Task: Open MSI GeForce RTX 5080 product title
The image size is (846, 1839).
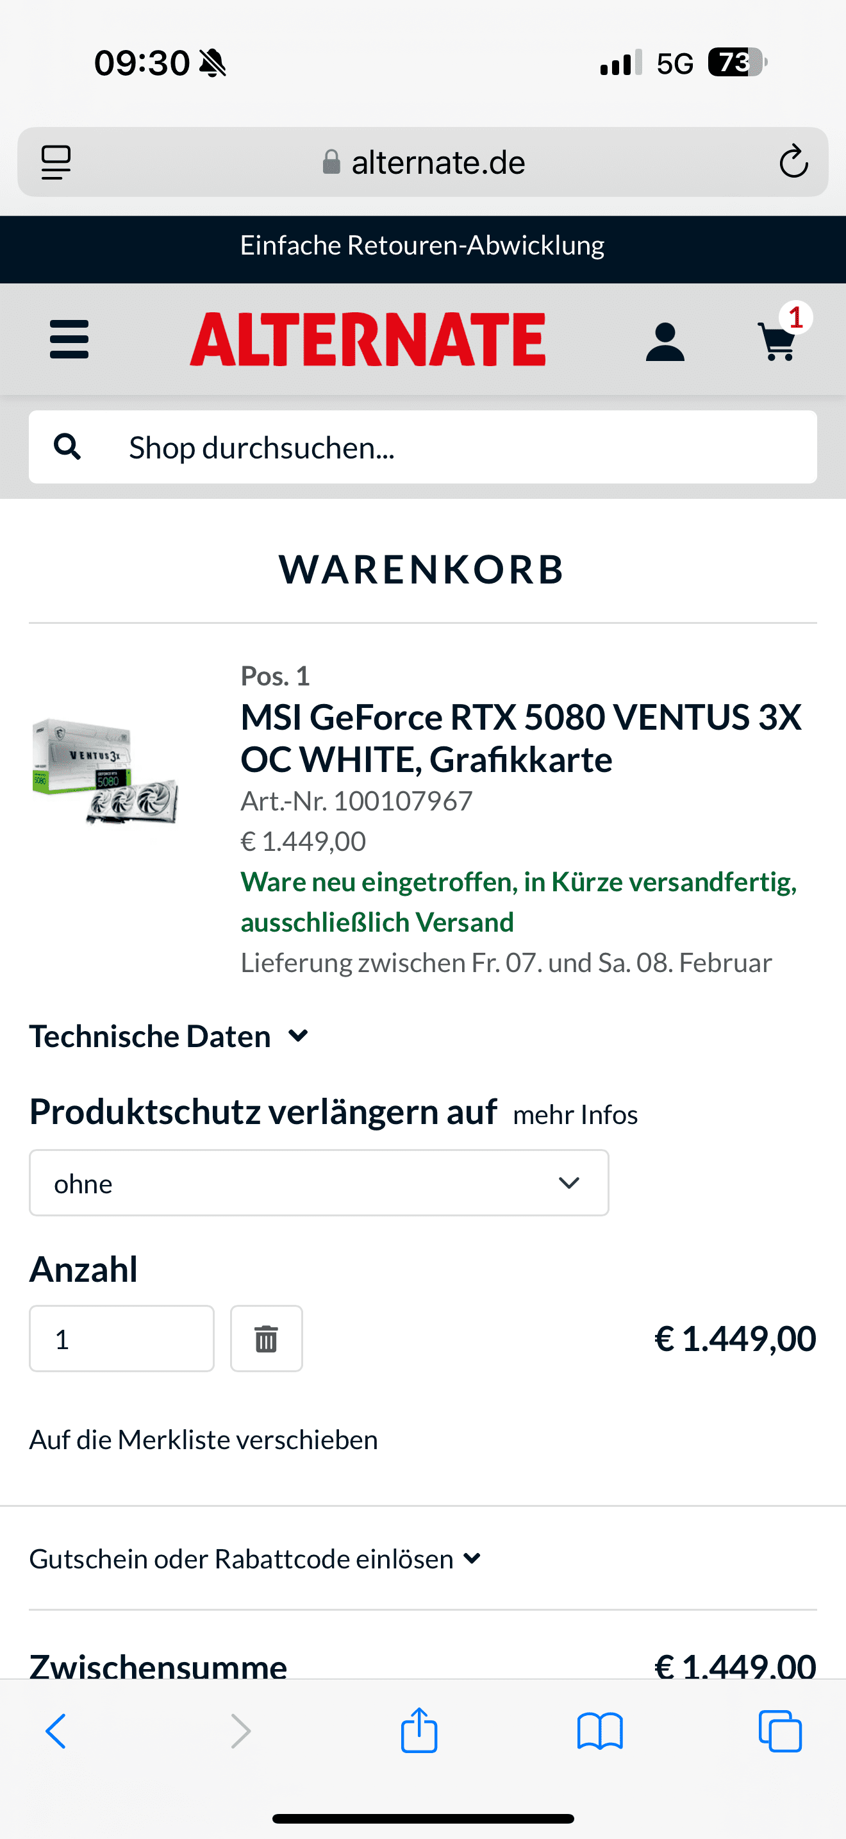Action: [x=522, y=738]
